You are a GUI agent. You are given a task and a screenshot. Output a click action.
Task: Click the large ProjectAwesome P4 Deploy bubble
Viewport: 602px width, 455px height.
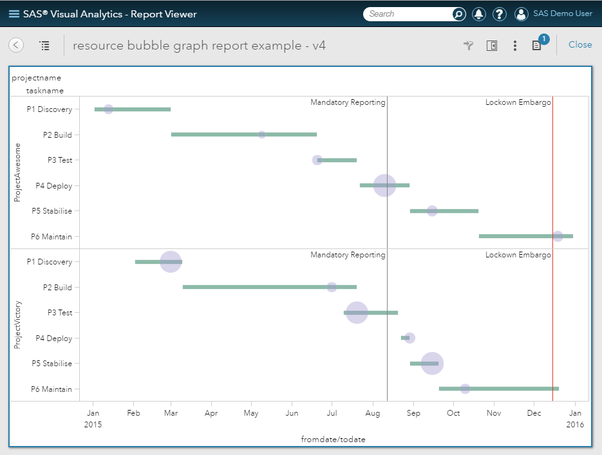pos(384,185)
